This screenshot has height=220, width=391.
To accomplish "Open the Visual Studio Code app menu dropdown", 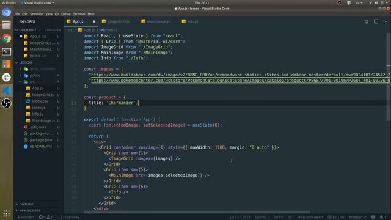I will pos(37,2).
